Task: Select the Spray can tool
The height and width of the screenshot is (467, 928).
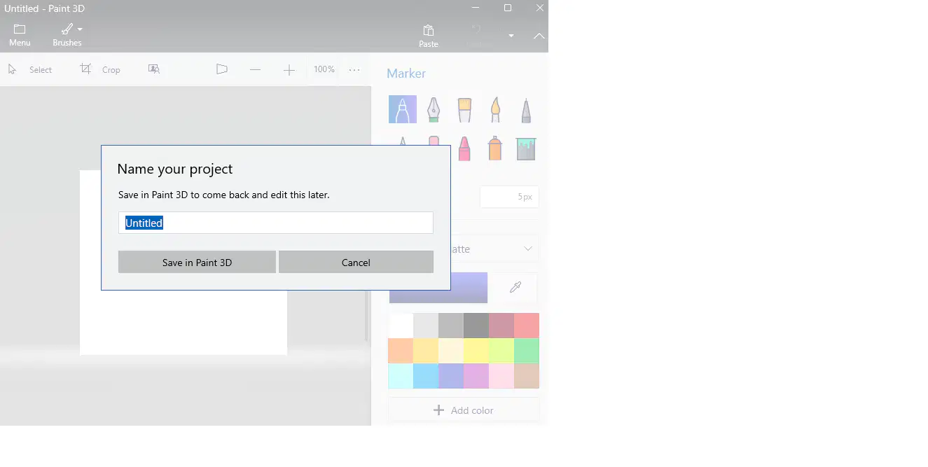Action: [495, 148]
